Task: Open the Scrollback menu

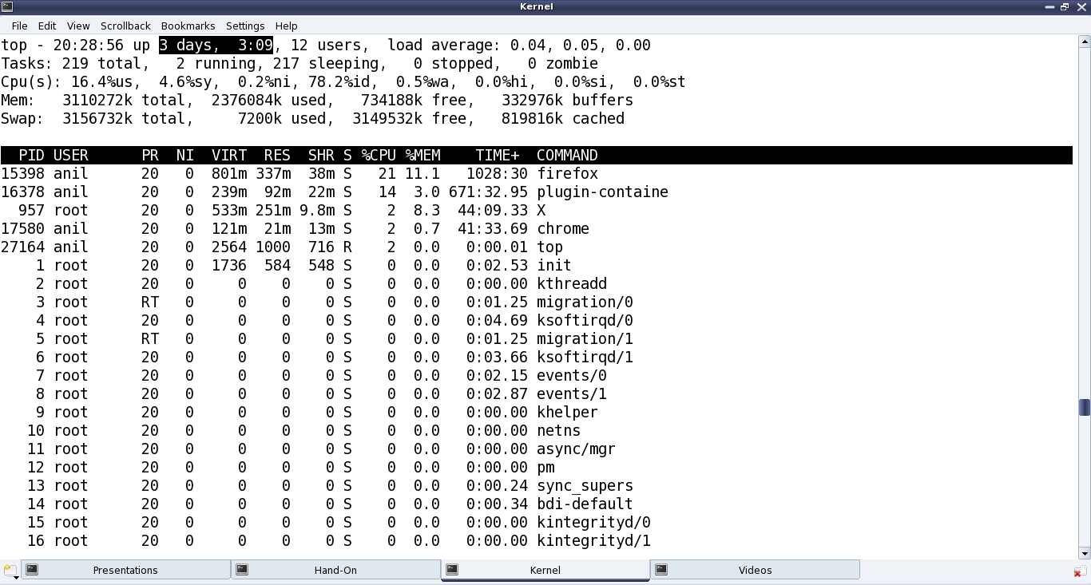Action: pos(125,26)
